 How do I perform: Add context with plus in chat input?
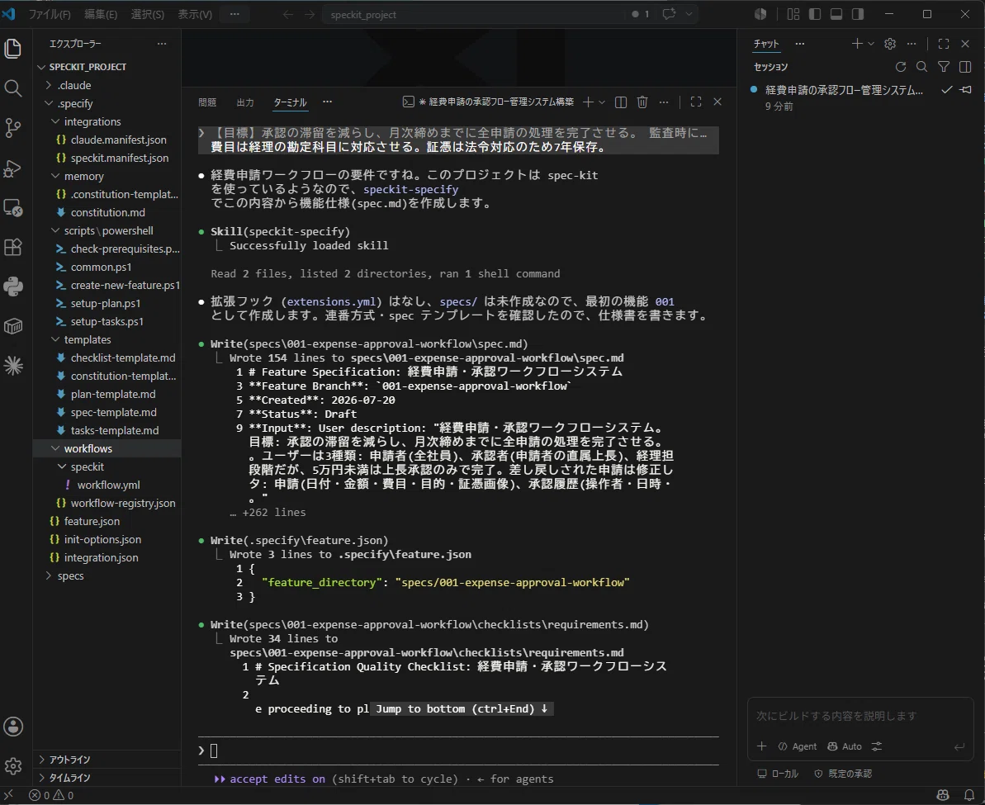click(761, 746)
